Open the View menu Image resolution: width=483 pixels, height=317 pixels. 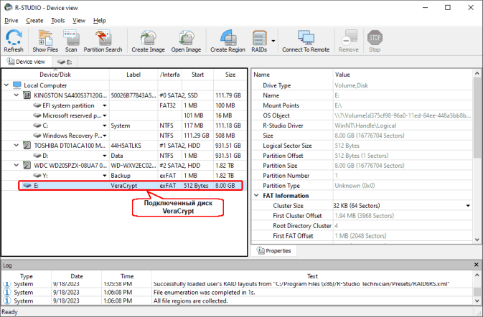point(79,21)
